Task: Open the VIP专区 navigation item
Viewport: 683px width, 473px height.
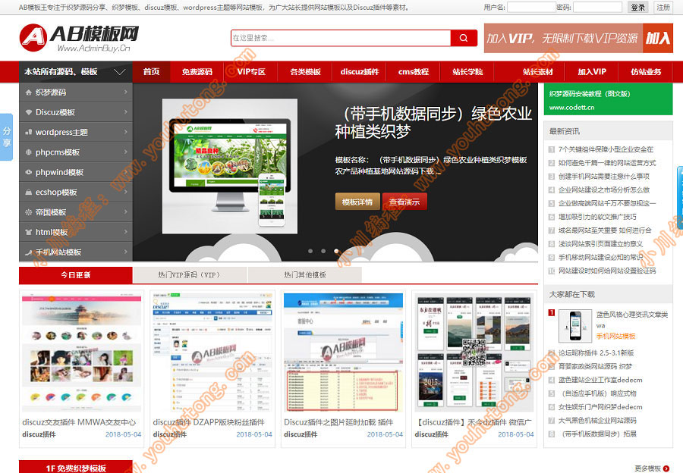Action: 251,72
